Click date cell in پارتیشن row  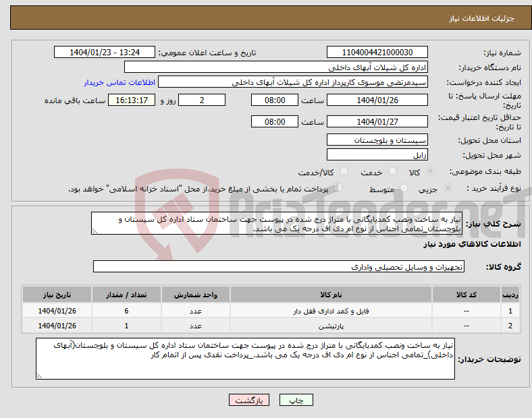click(x=57, y=326)
